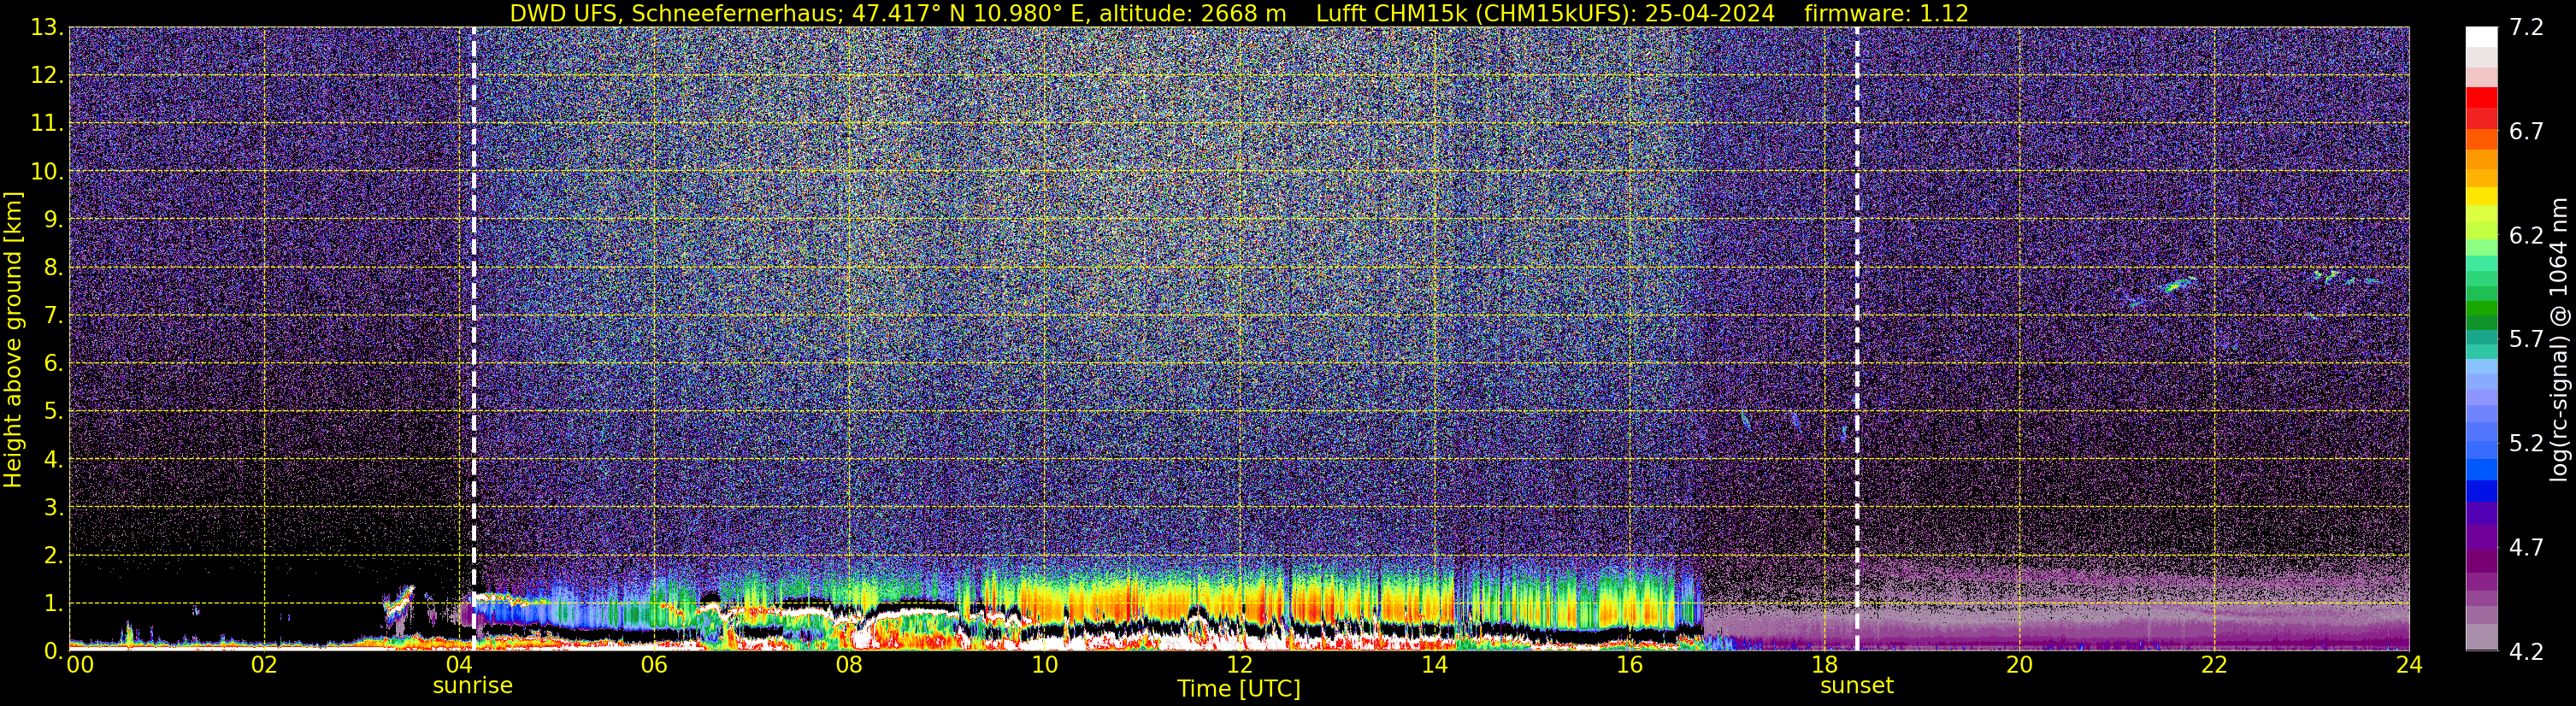2576x706 pixels.
Task: Click the '2.' height axis tick label
Action: pos(53,555)
